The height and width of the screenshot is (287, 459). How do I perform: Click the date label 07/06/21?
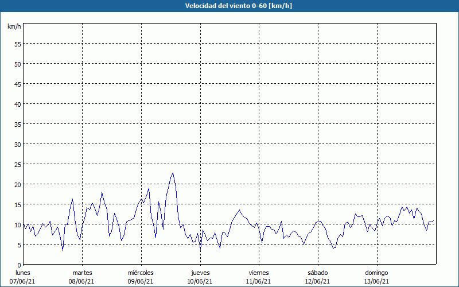tap(22, 281)
